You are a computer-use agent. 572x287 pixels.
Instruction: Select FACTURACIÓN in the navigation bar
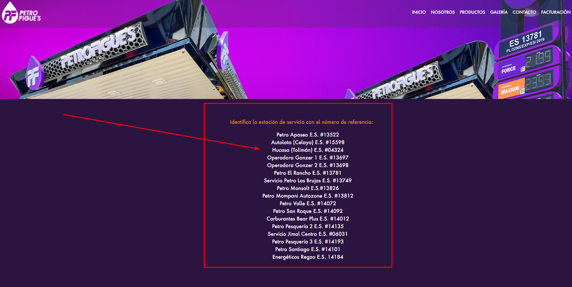click(556, 12)
